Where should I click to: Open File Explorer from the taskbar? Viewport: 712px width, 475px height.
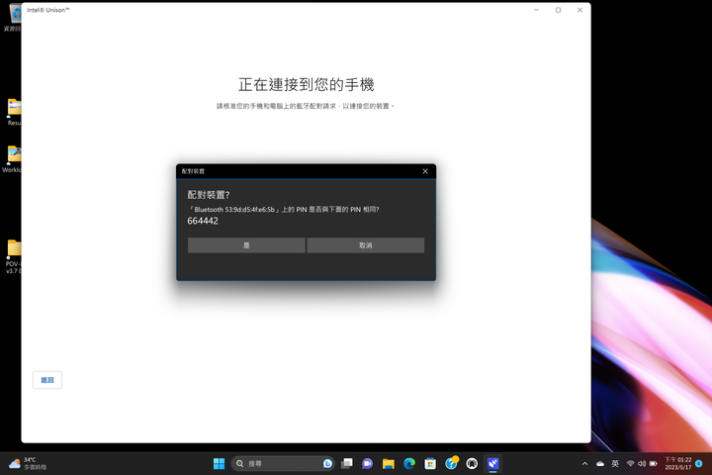click(x=389, y=464)
